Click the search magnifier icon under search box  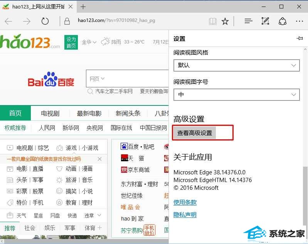(x=90, y=91)
